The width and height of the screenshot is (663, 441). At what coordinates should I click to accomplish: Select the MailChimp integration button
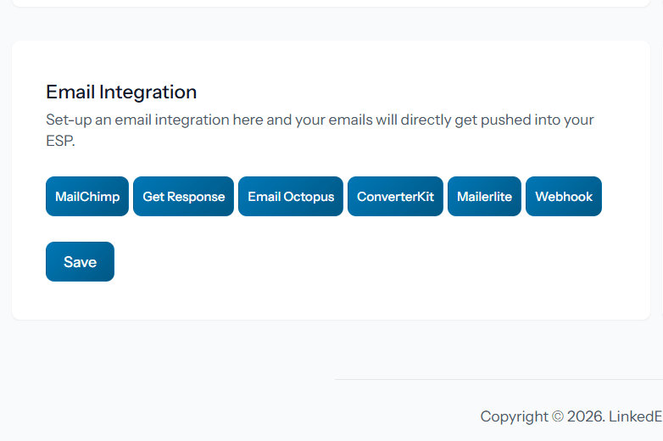click(87, 196)
